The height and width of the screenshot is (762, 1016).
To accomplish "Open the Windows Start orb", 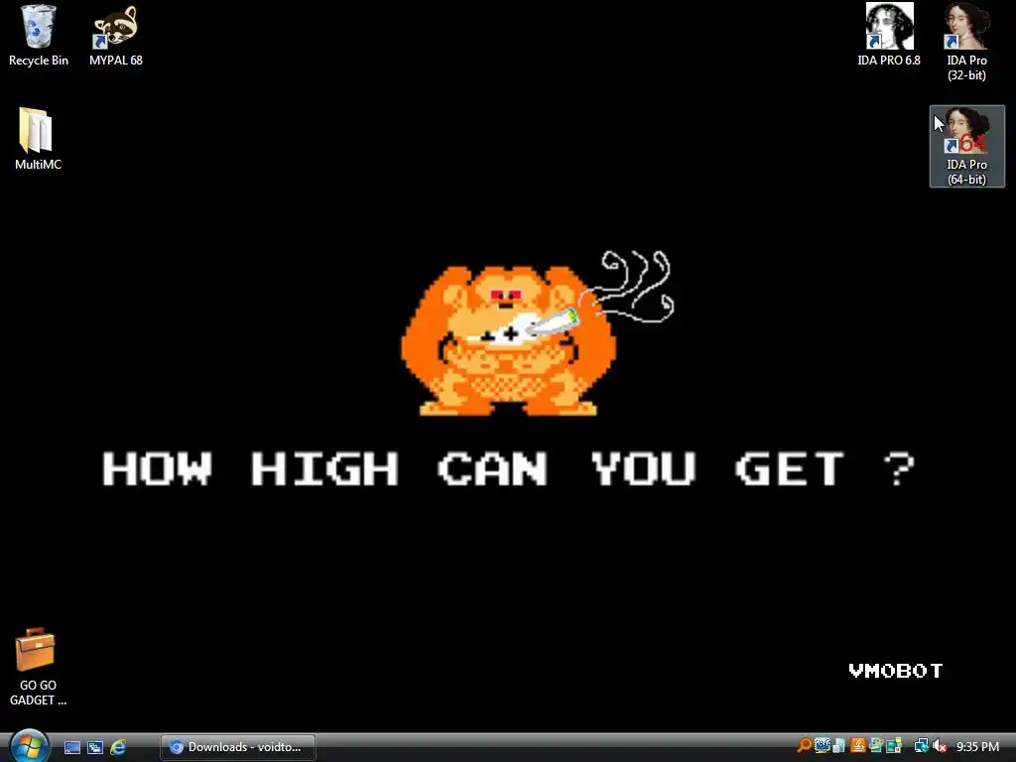I will click(29, 746).
